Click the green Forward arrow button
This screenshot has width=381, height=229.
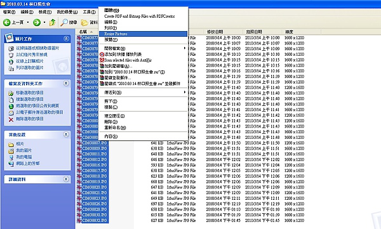click(x=37, y=23)
